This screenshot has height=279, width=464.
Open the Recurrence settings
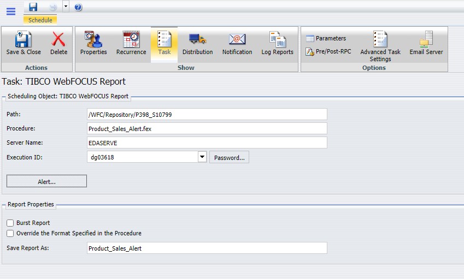pyautogui.click(x=131, y=44)
